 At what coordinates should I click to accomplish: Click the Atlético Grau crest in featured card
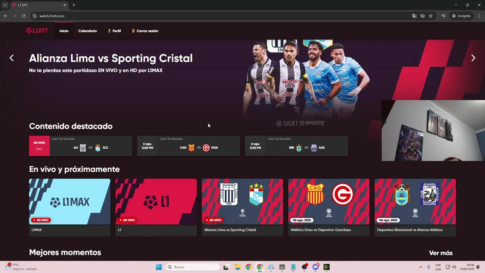pyautogui.click(x=191, y=147)
